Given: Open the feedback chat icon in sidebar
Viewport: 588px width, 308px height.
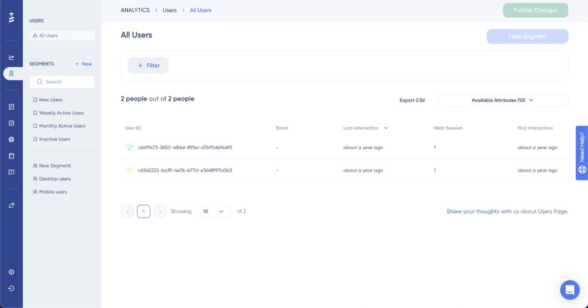Looking at the screenshot, I should pos(11,173).
